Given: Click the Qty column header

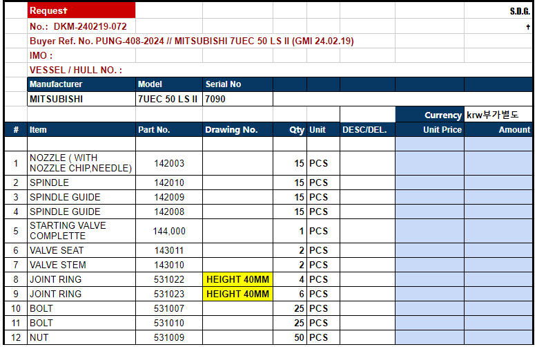Looking at the screenshot, I should (290, 130).
